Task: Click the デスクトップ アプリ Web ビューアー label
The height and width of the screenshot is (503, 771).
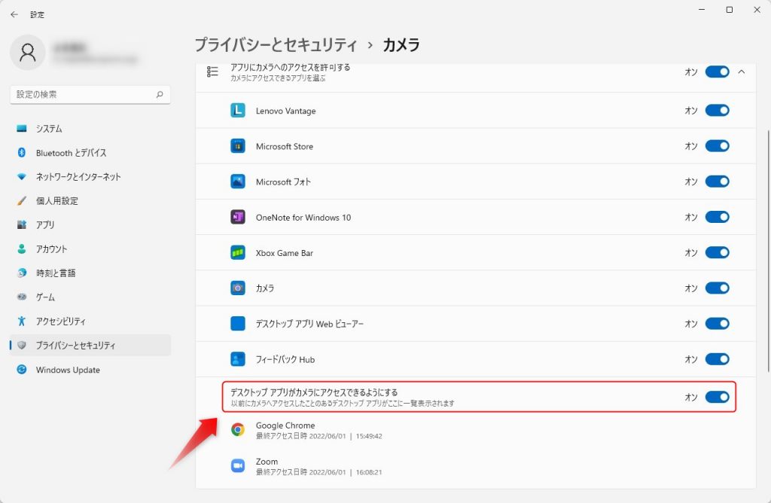Action: point(309,324)
